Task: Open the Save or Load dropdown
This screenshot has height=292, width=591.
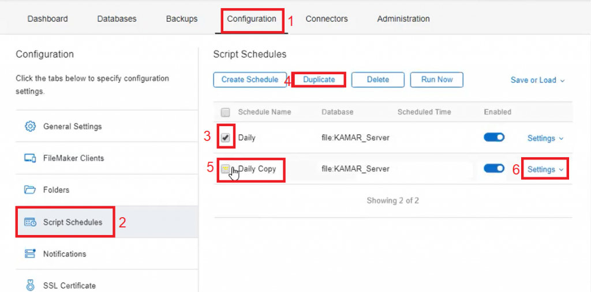Action: [537, 80]
